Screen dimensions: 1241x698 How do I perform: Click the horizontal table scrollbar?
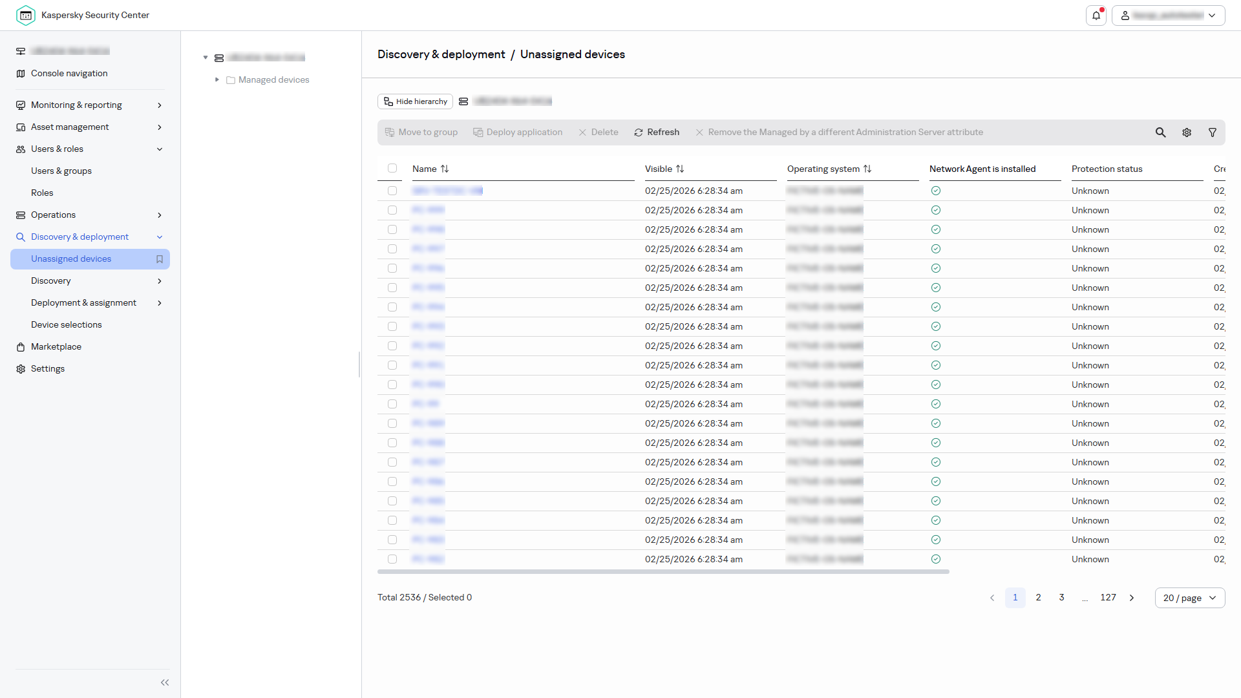pyautogui.click(x=663, y=572)
